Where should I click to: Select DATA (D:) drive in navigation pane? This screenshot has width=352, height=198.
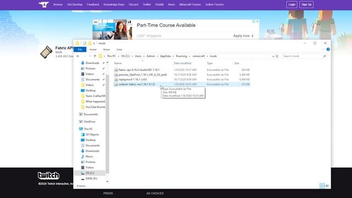tap(89, 178)
